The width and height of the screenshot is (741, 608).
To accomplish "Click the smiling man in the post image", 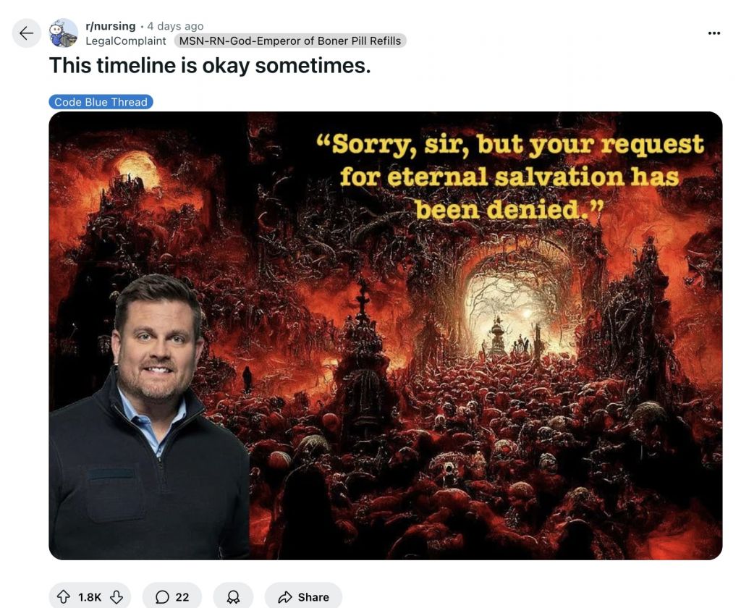I will click(x=149, y=417).
